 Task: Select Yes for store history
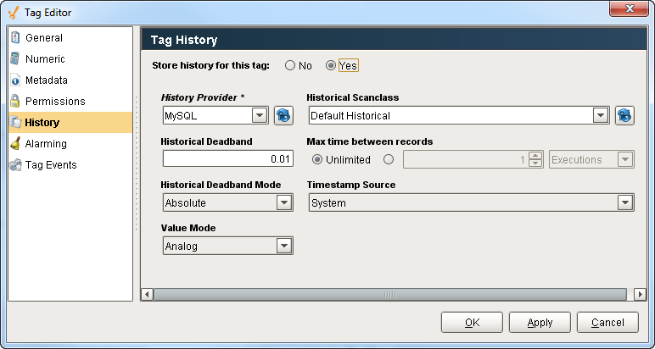click(x=332, y=65)
